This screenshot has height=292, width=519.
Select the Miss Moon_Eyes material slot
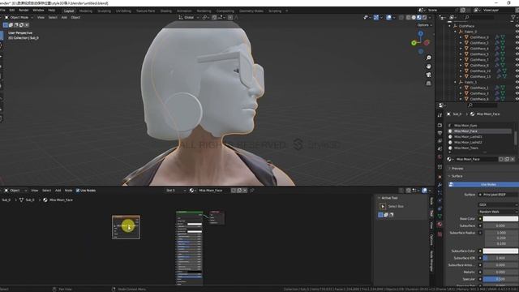(479, 126)
